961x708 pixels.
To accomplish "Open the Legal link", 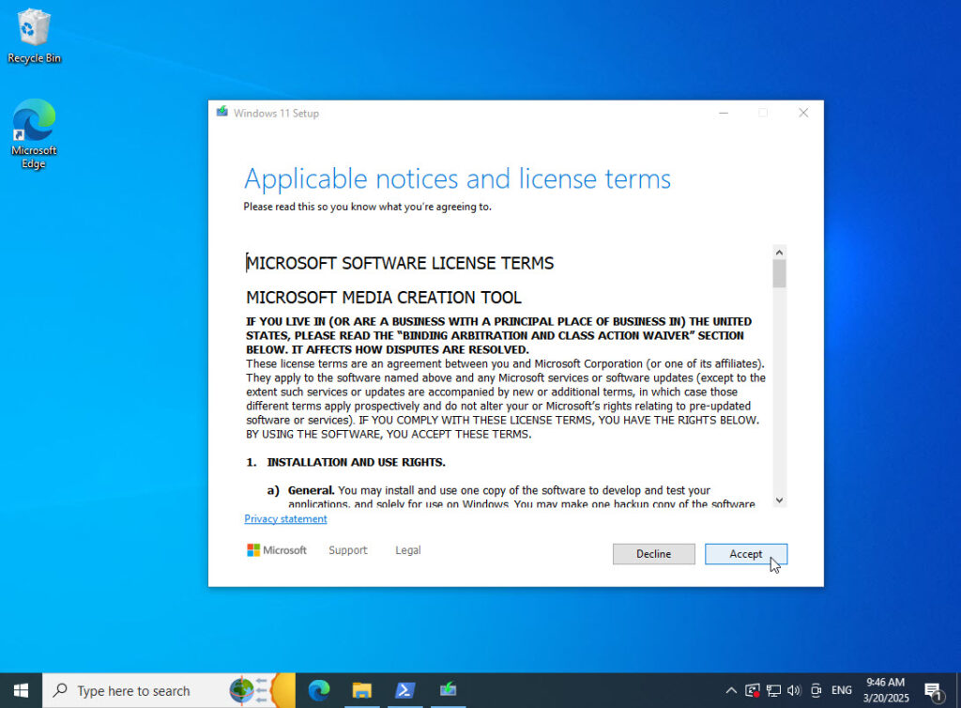I will tap(407, 550).
